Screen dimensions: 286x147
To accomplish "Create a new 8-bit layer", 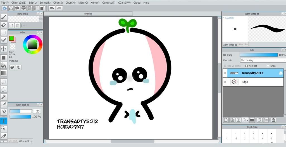I will [232, 120].
